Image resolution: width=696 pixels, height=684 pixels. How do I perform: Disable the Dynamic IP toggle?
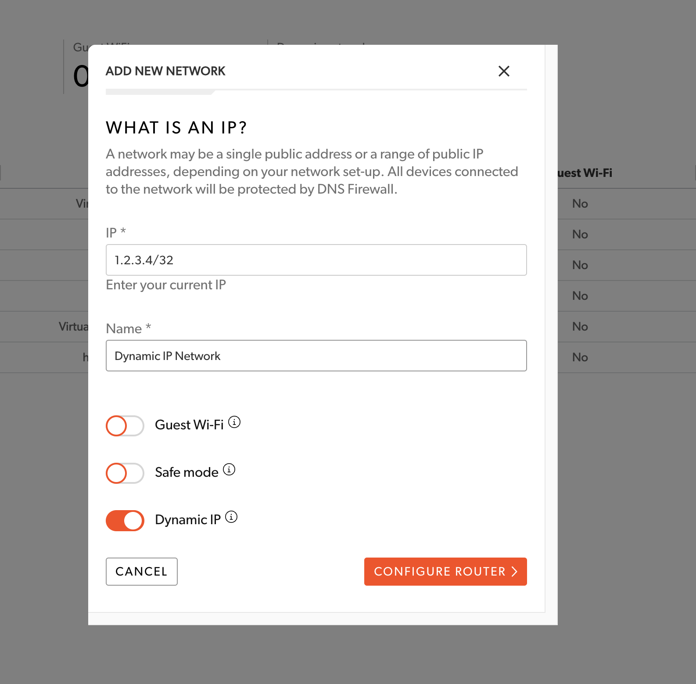(x=125, y=521)
